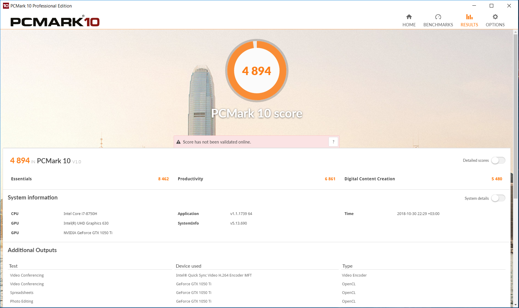Viewport: 519px width, 308px height.
Task: Click the score validation warning message
Action: click(217, 141)
